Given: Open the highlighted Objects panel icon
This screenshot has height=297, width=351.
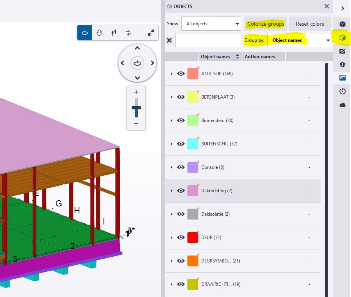Looking at the screenshot, I should pyautogui.click(x=342, y=38).
